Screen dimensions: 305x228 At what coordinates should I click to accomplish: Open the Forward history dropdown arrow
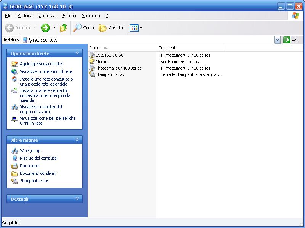54,28
